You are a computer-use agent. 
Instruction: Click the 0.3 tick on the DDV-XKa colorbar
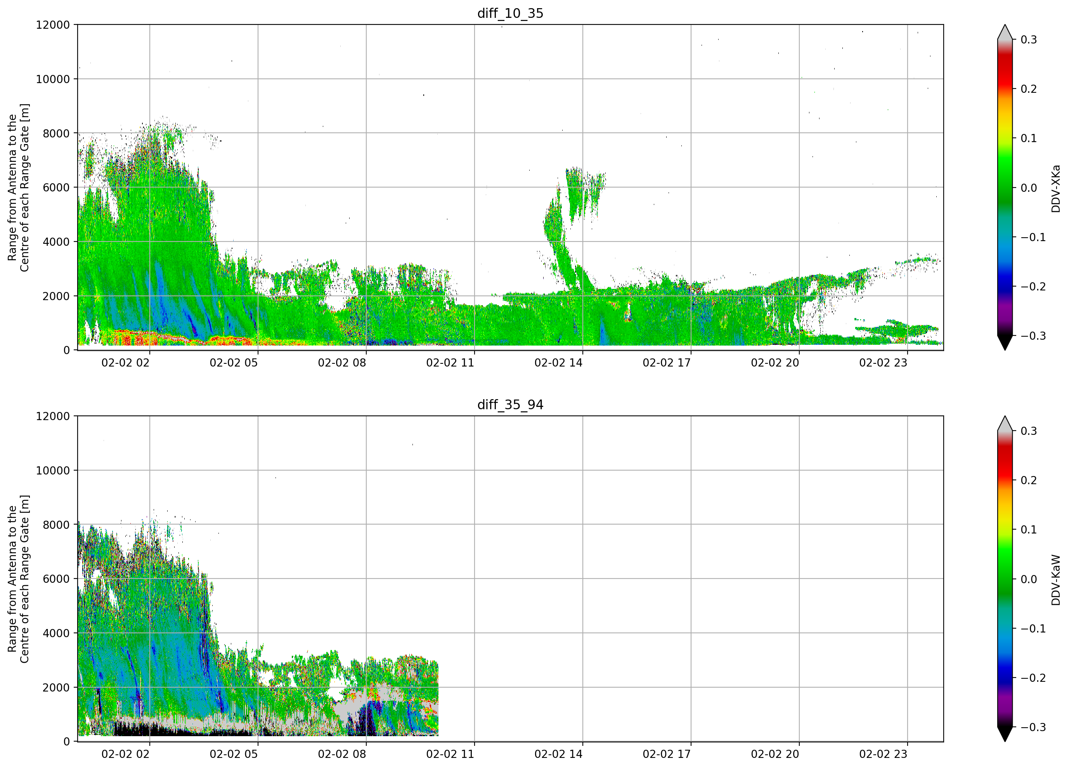[1029, 40]
